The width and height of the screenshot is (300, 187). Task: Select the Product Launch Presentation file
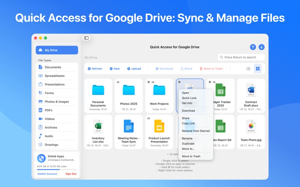(159, 132)
